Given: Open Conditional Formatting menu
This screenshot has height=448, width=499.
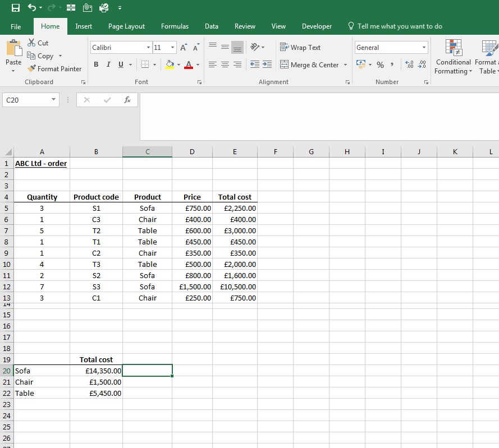Looking at the screenshot, I should [453, 57].
